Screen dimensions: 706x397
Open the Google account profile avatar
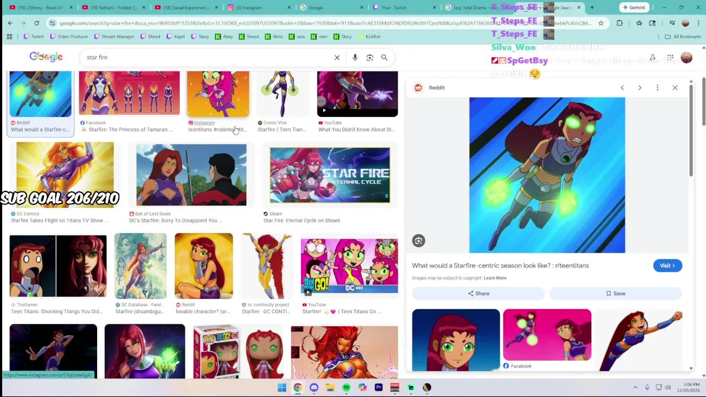687,57
